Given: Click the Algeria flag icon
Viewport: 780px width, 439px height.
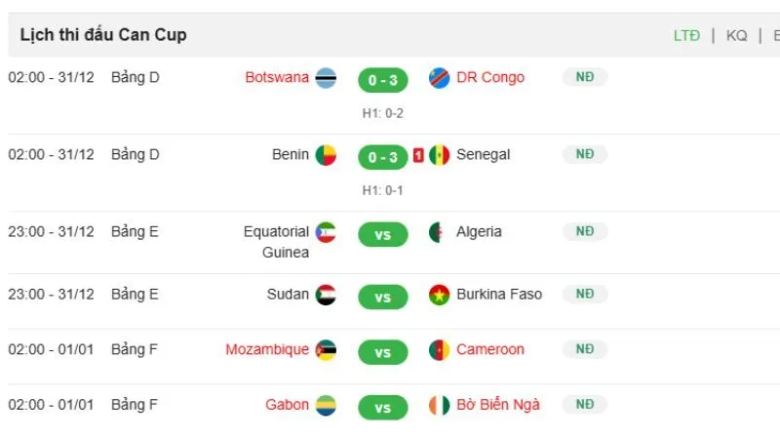Looking at the screenshot, I should pyautogui.click(x=440, y=232).
